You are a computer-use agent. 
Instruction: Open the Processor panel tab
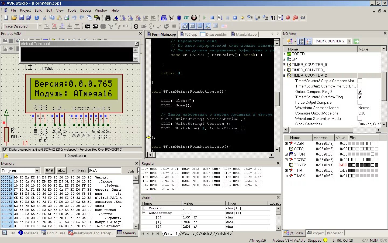coord(335,233)
